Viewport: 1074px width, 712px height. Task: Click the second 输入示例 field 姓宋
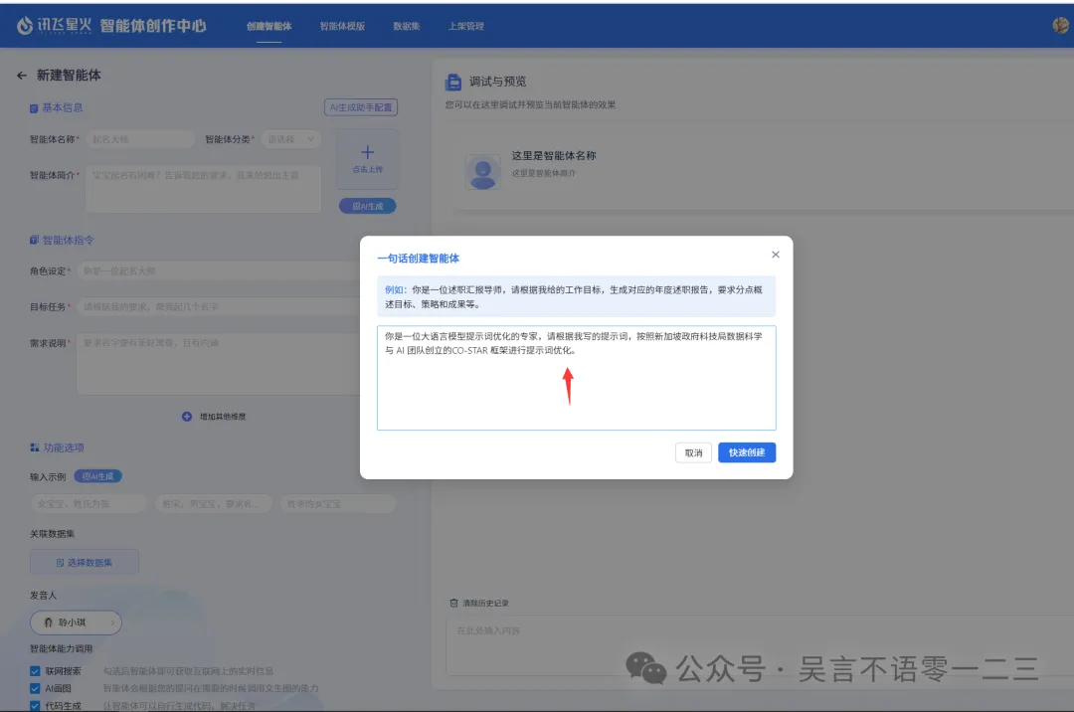(214, 504)
